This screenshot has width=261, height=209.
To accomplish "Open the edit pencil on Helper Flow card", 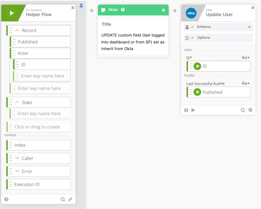I will pyautogui.click(x=70, y=199).
